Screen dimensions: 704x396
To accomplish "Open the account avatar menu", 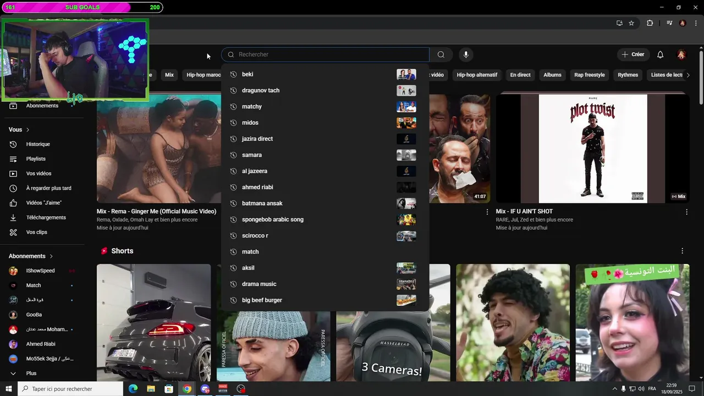I will click(x=681, y=54).
